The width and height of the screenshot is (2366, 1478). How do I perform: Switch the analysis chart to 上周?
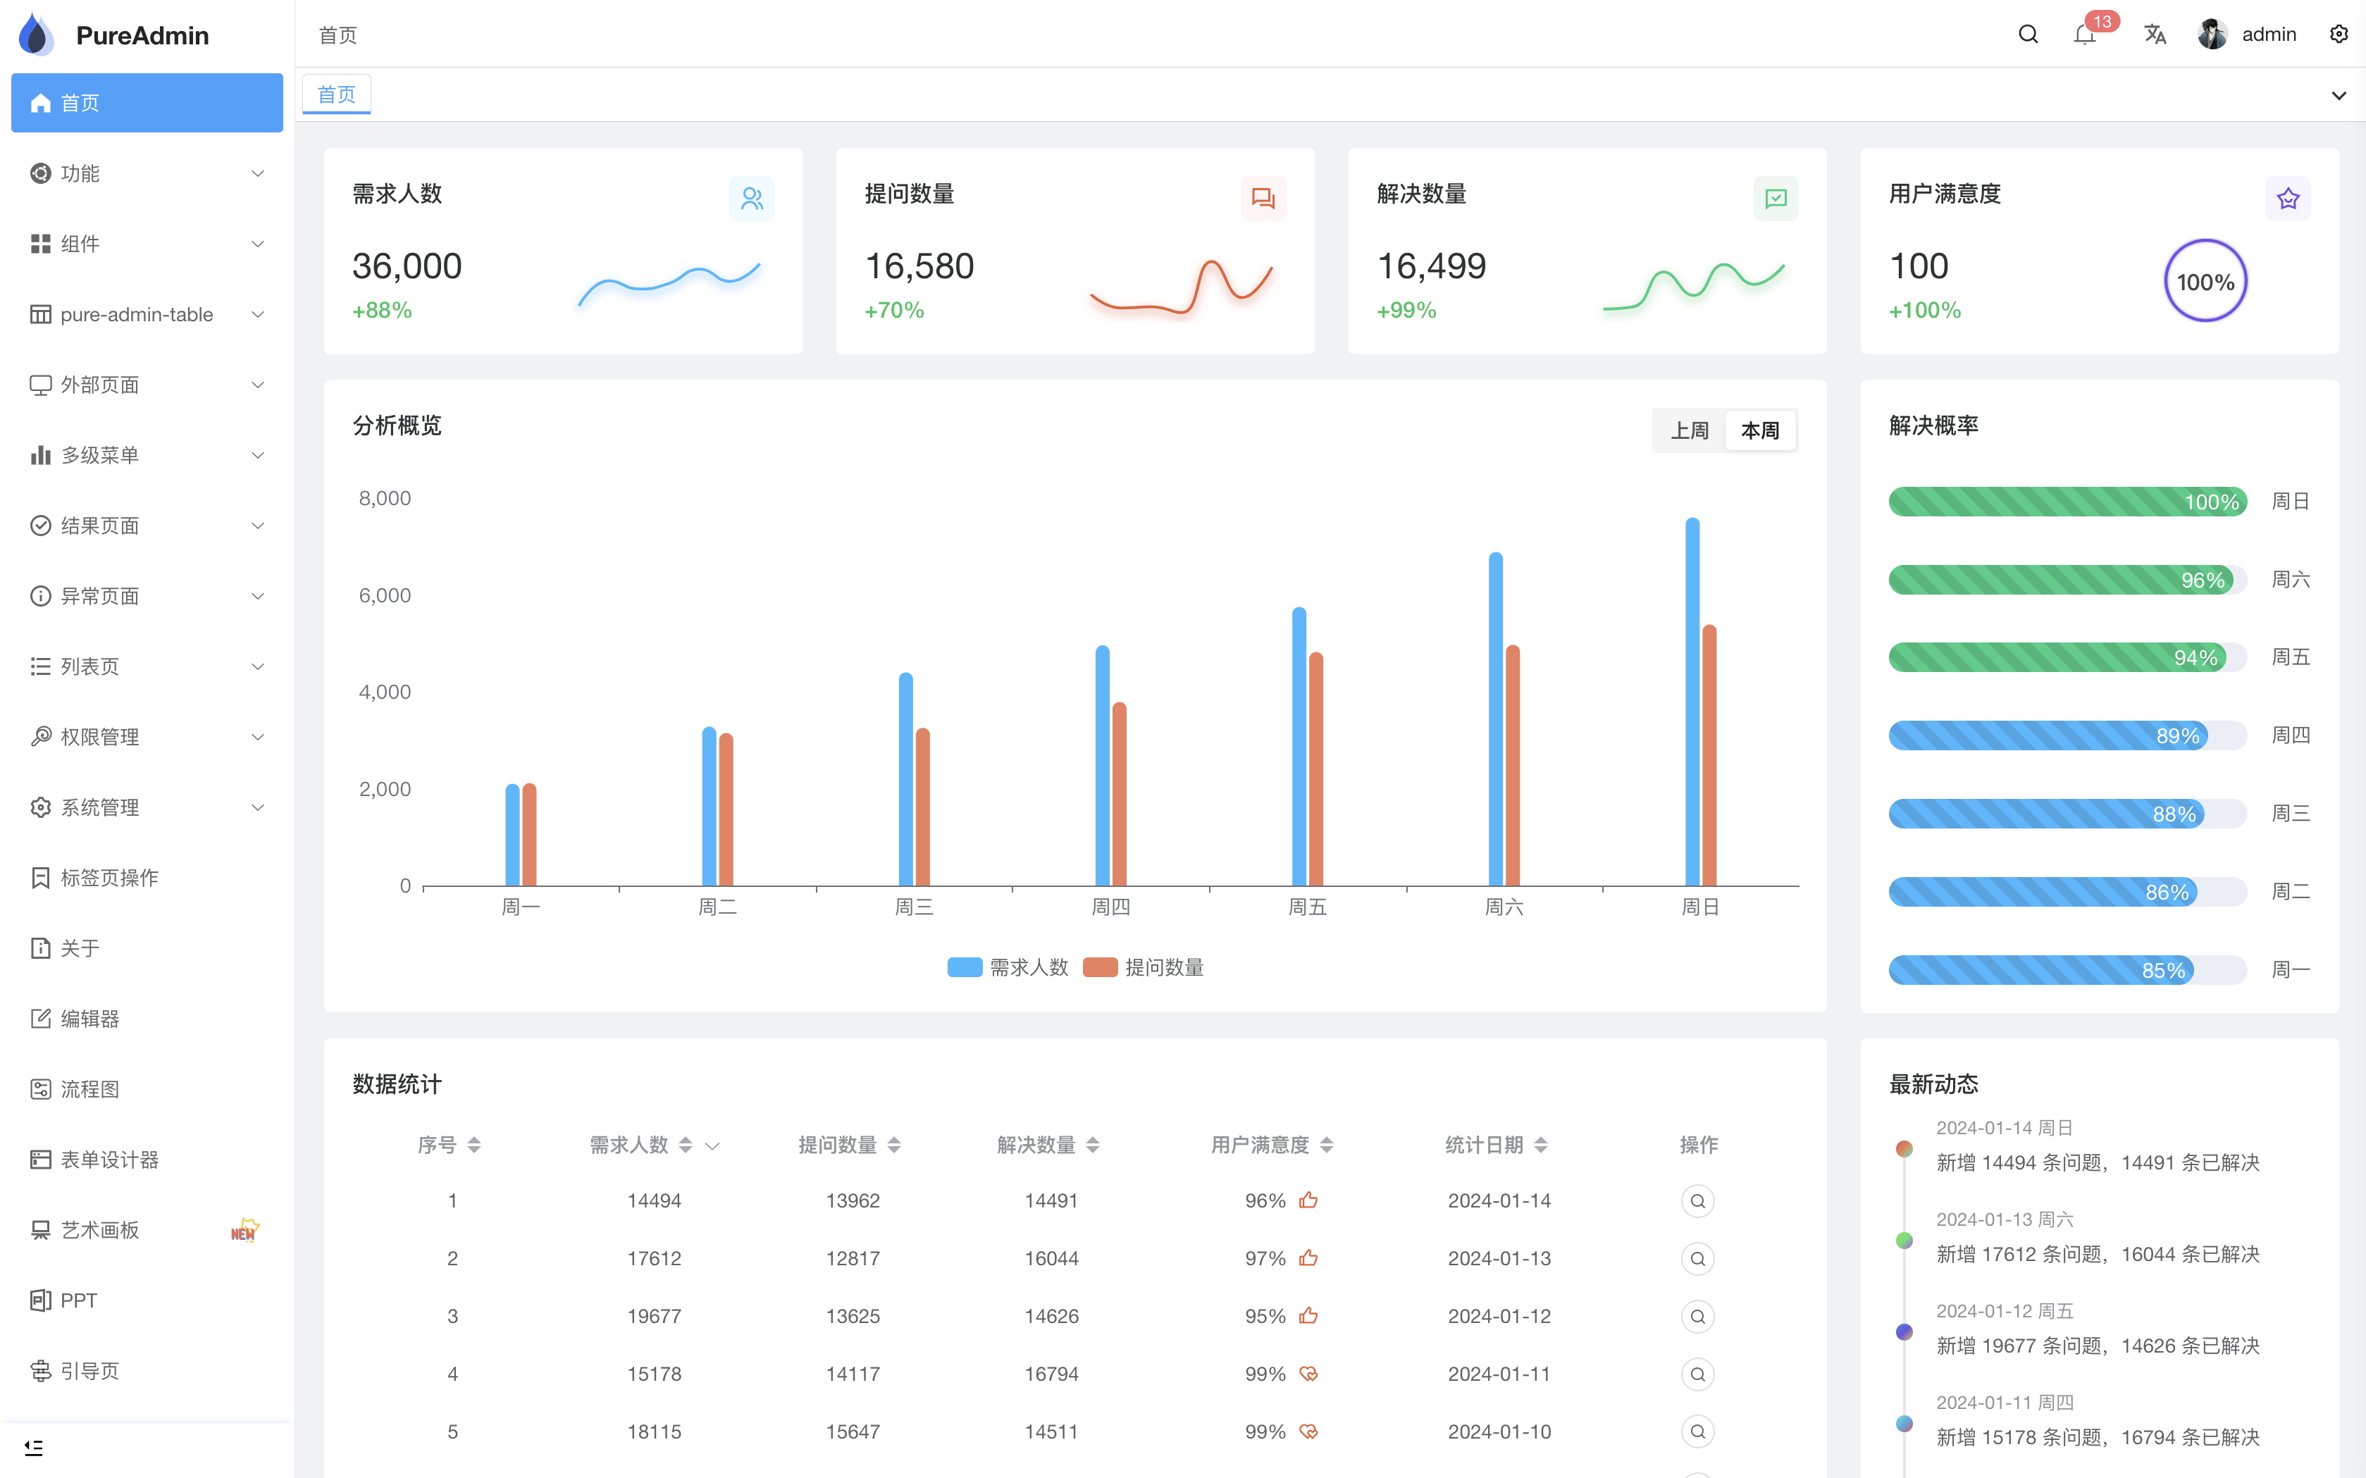[x=1688, y=430]
